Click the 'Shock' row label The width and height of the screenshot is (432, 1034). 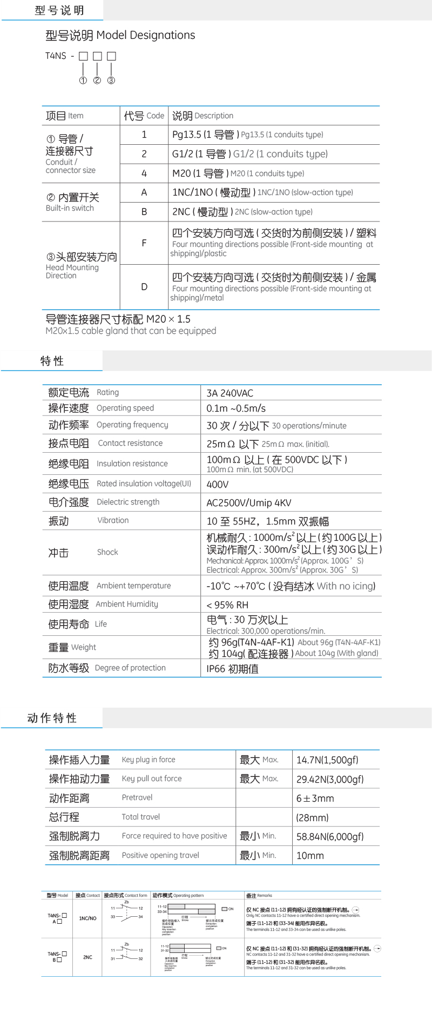107,552
